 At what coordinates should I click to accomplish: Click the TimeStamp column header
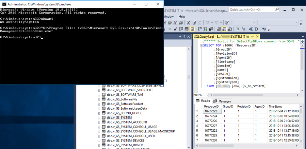[x=283, y=106]
